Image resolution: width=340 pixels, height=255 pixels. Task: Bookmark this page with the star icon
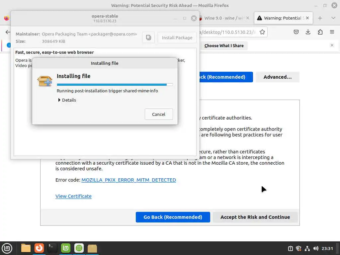tap(262, 32)
